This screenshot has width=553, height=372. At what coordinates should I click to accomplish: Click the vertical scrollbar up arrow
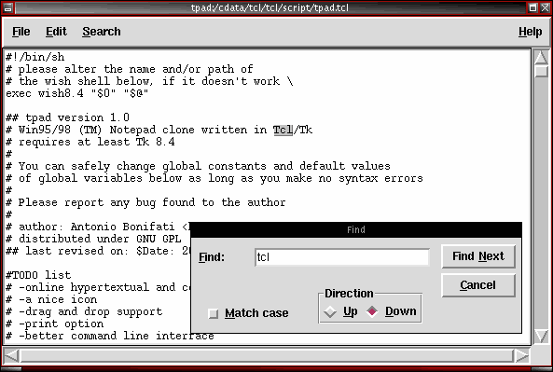coord(541,57)
